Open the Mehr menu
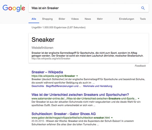Image resolution: width=152 pixels, height=130 pixels. [100, 19]
